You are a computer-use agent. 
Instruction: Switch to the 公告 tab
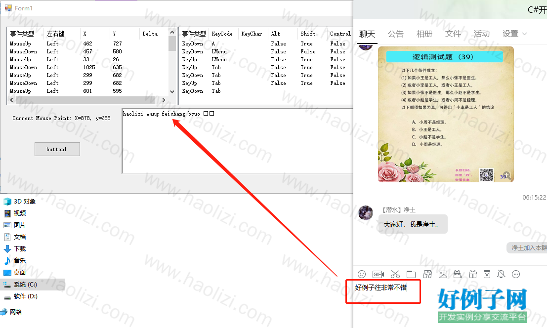click(x=396, y=34)
